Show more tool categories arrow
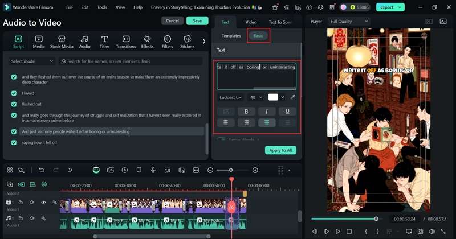This screenshot has width=456, height=239. (x=204, y=42)
